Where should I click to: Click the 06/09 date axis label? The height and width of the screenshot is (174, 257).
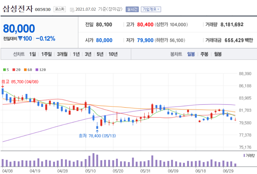click(x=173, y=171)
